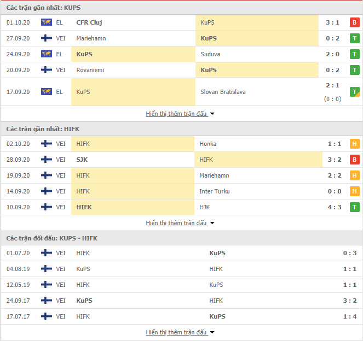Click the CFR Cluj team name
363x341 pixels.
point(89,22)
